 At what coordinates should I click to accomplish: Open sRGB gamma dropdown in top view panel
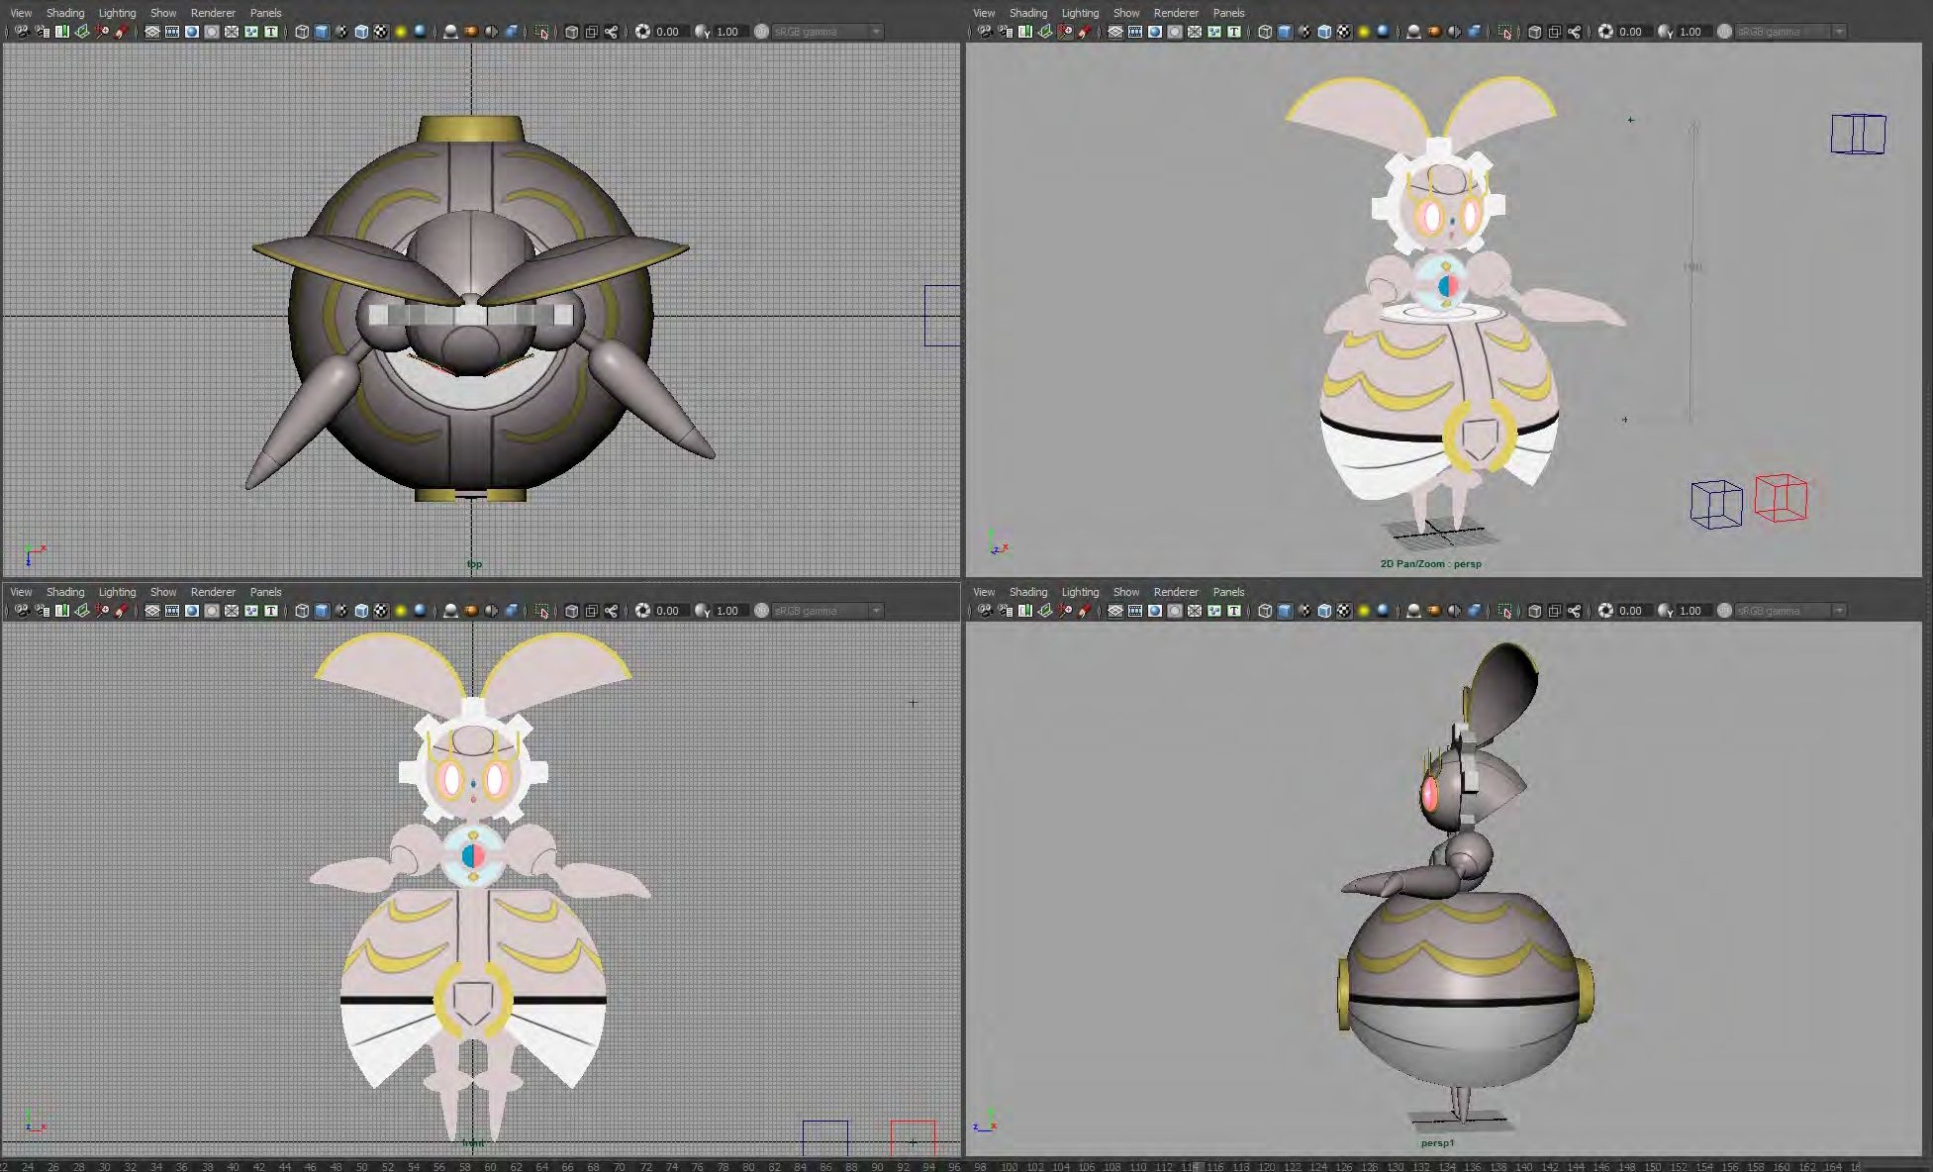click(x=829, y=32)
